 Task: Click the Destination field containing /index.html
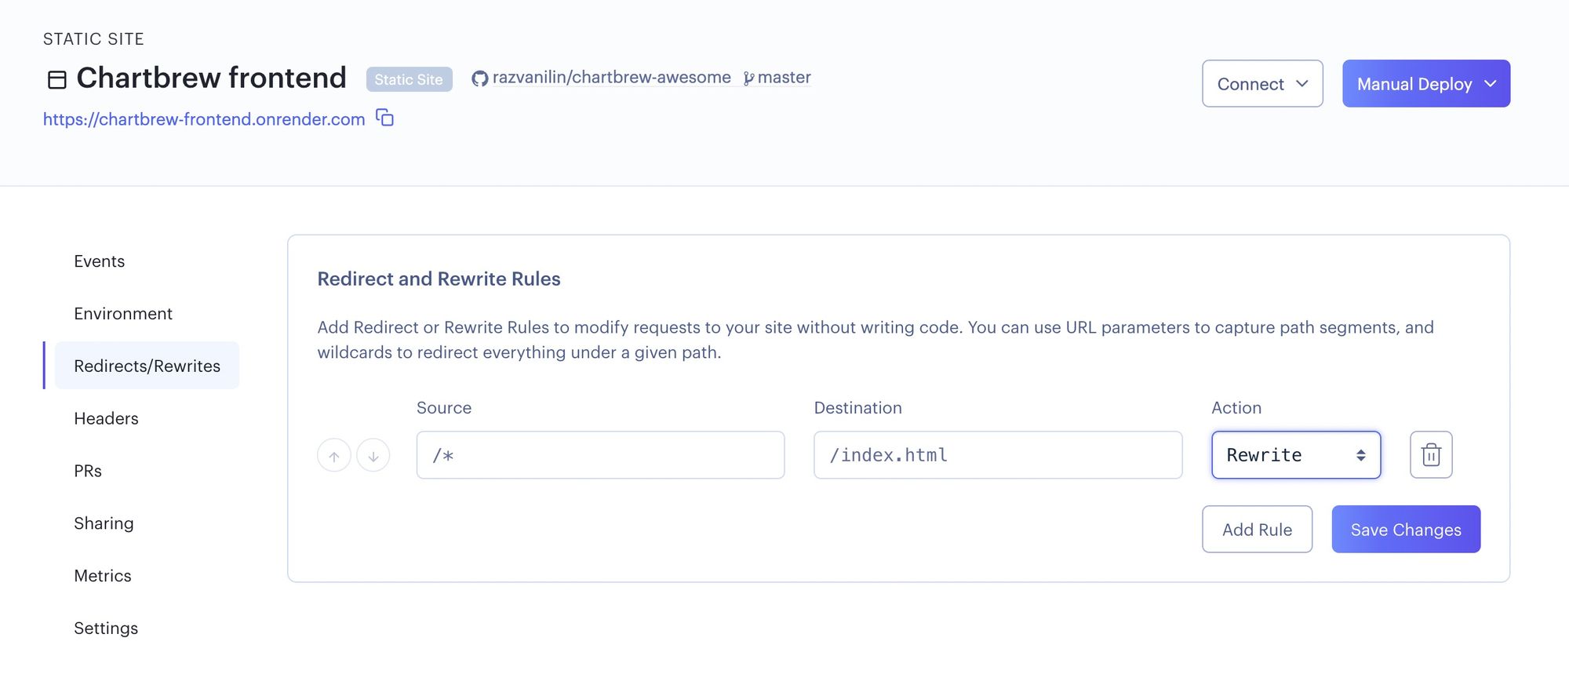click(x=998, y=454)
